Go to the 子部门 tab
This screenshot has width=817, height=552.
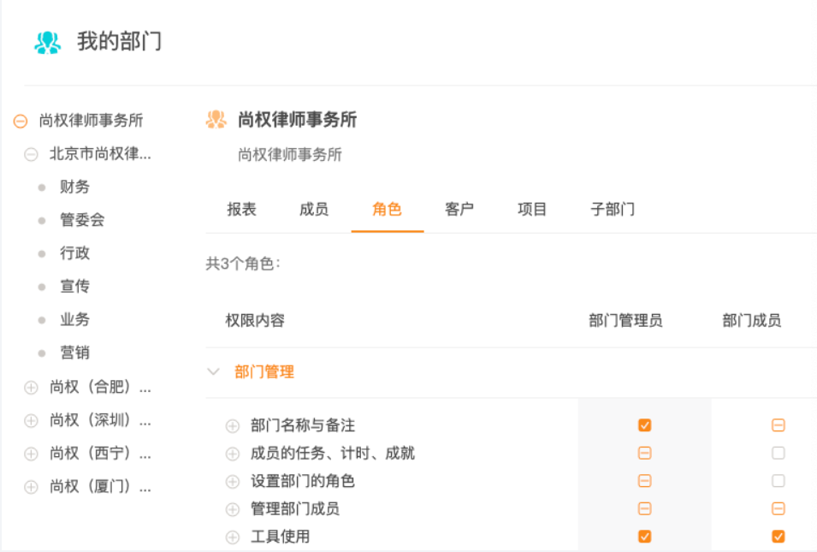pos(613,209)
